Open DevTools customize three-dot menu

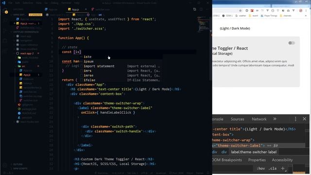click(x=295, y=119)
